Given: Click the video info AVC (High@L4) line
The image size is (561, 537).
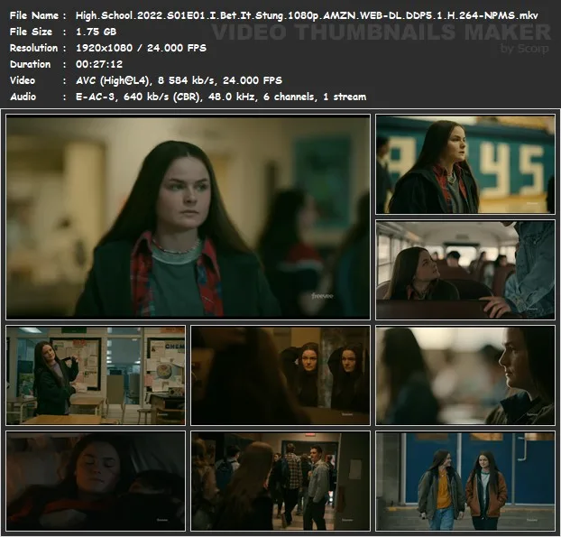Looking at the screenshot, I should click(179, 80).
